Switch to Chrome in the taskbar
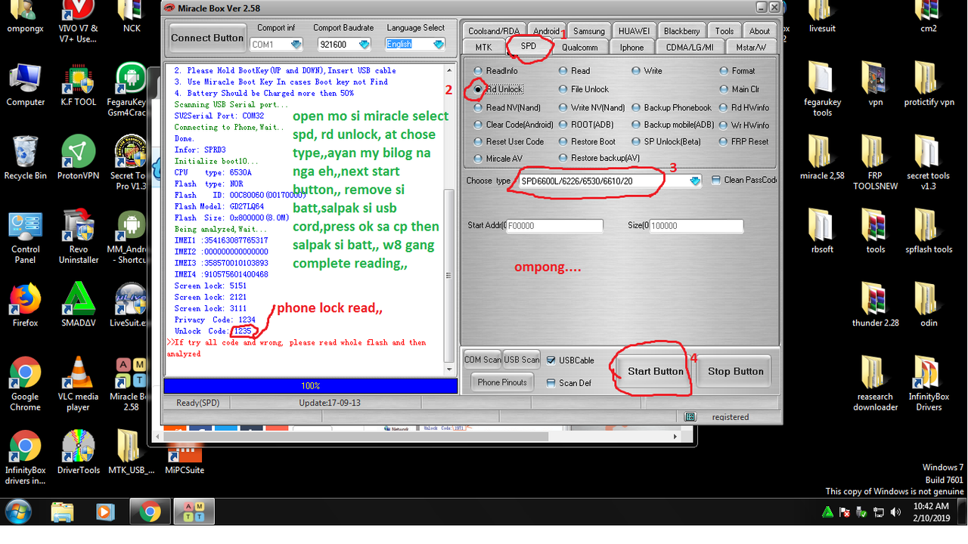968x544 pixels. click(149, 513)
